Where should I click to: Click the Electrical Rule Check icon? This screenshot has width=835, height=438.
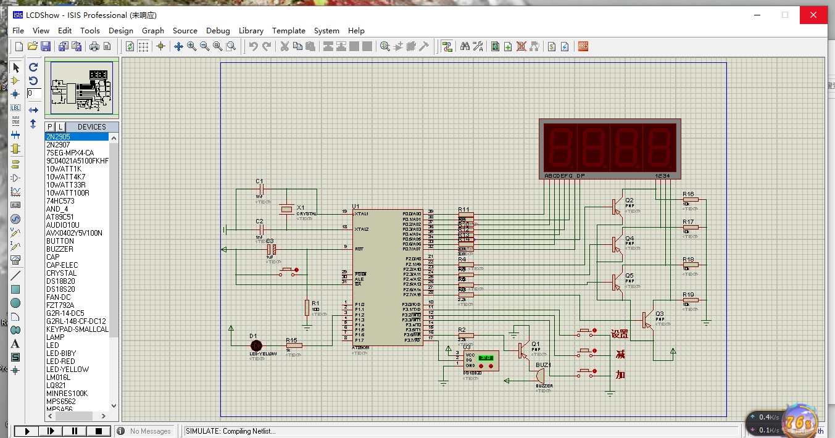pos(565,46)
